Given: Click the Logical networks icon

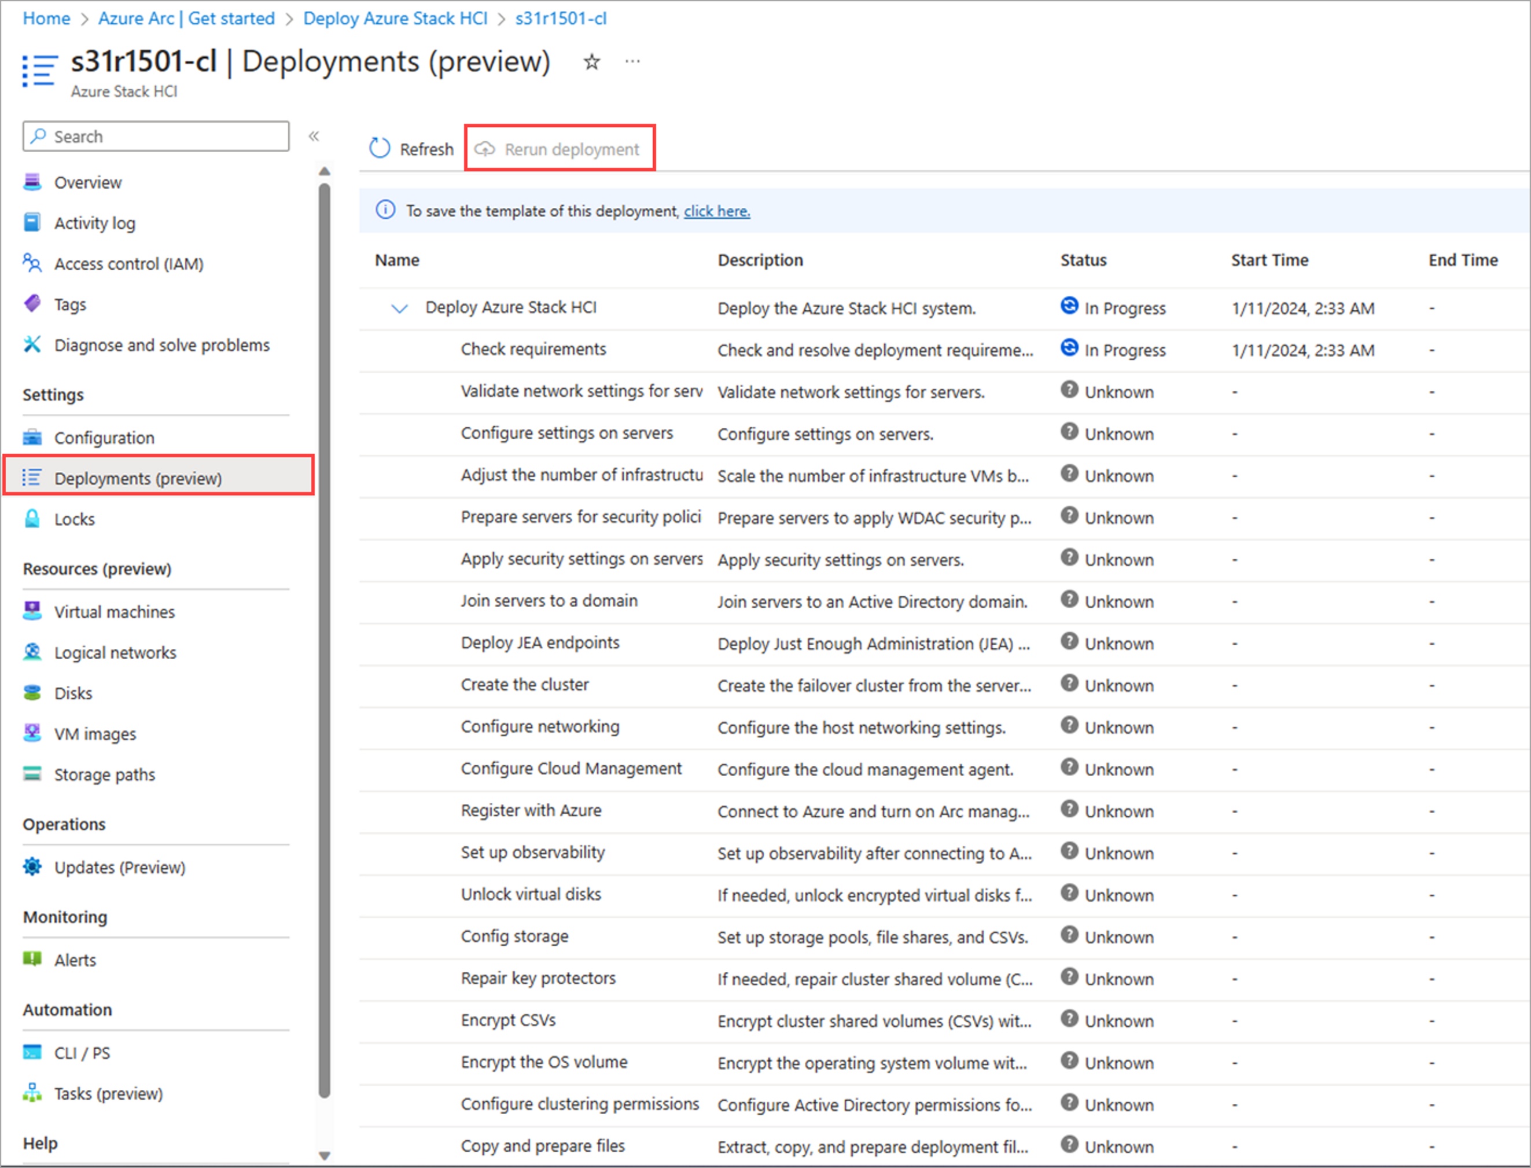Looking at the screenshot, I should point(32,652).
